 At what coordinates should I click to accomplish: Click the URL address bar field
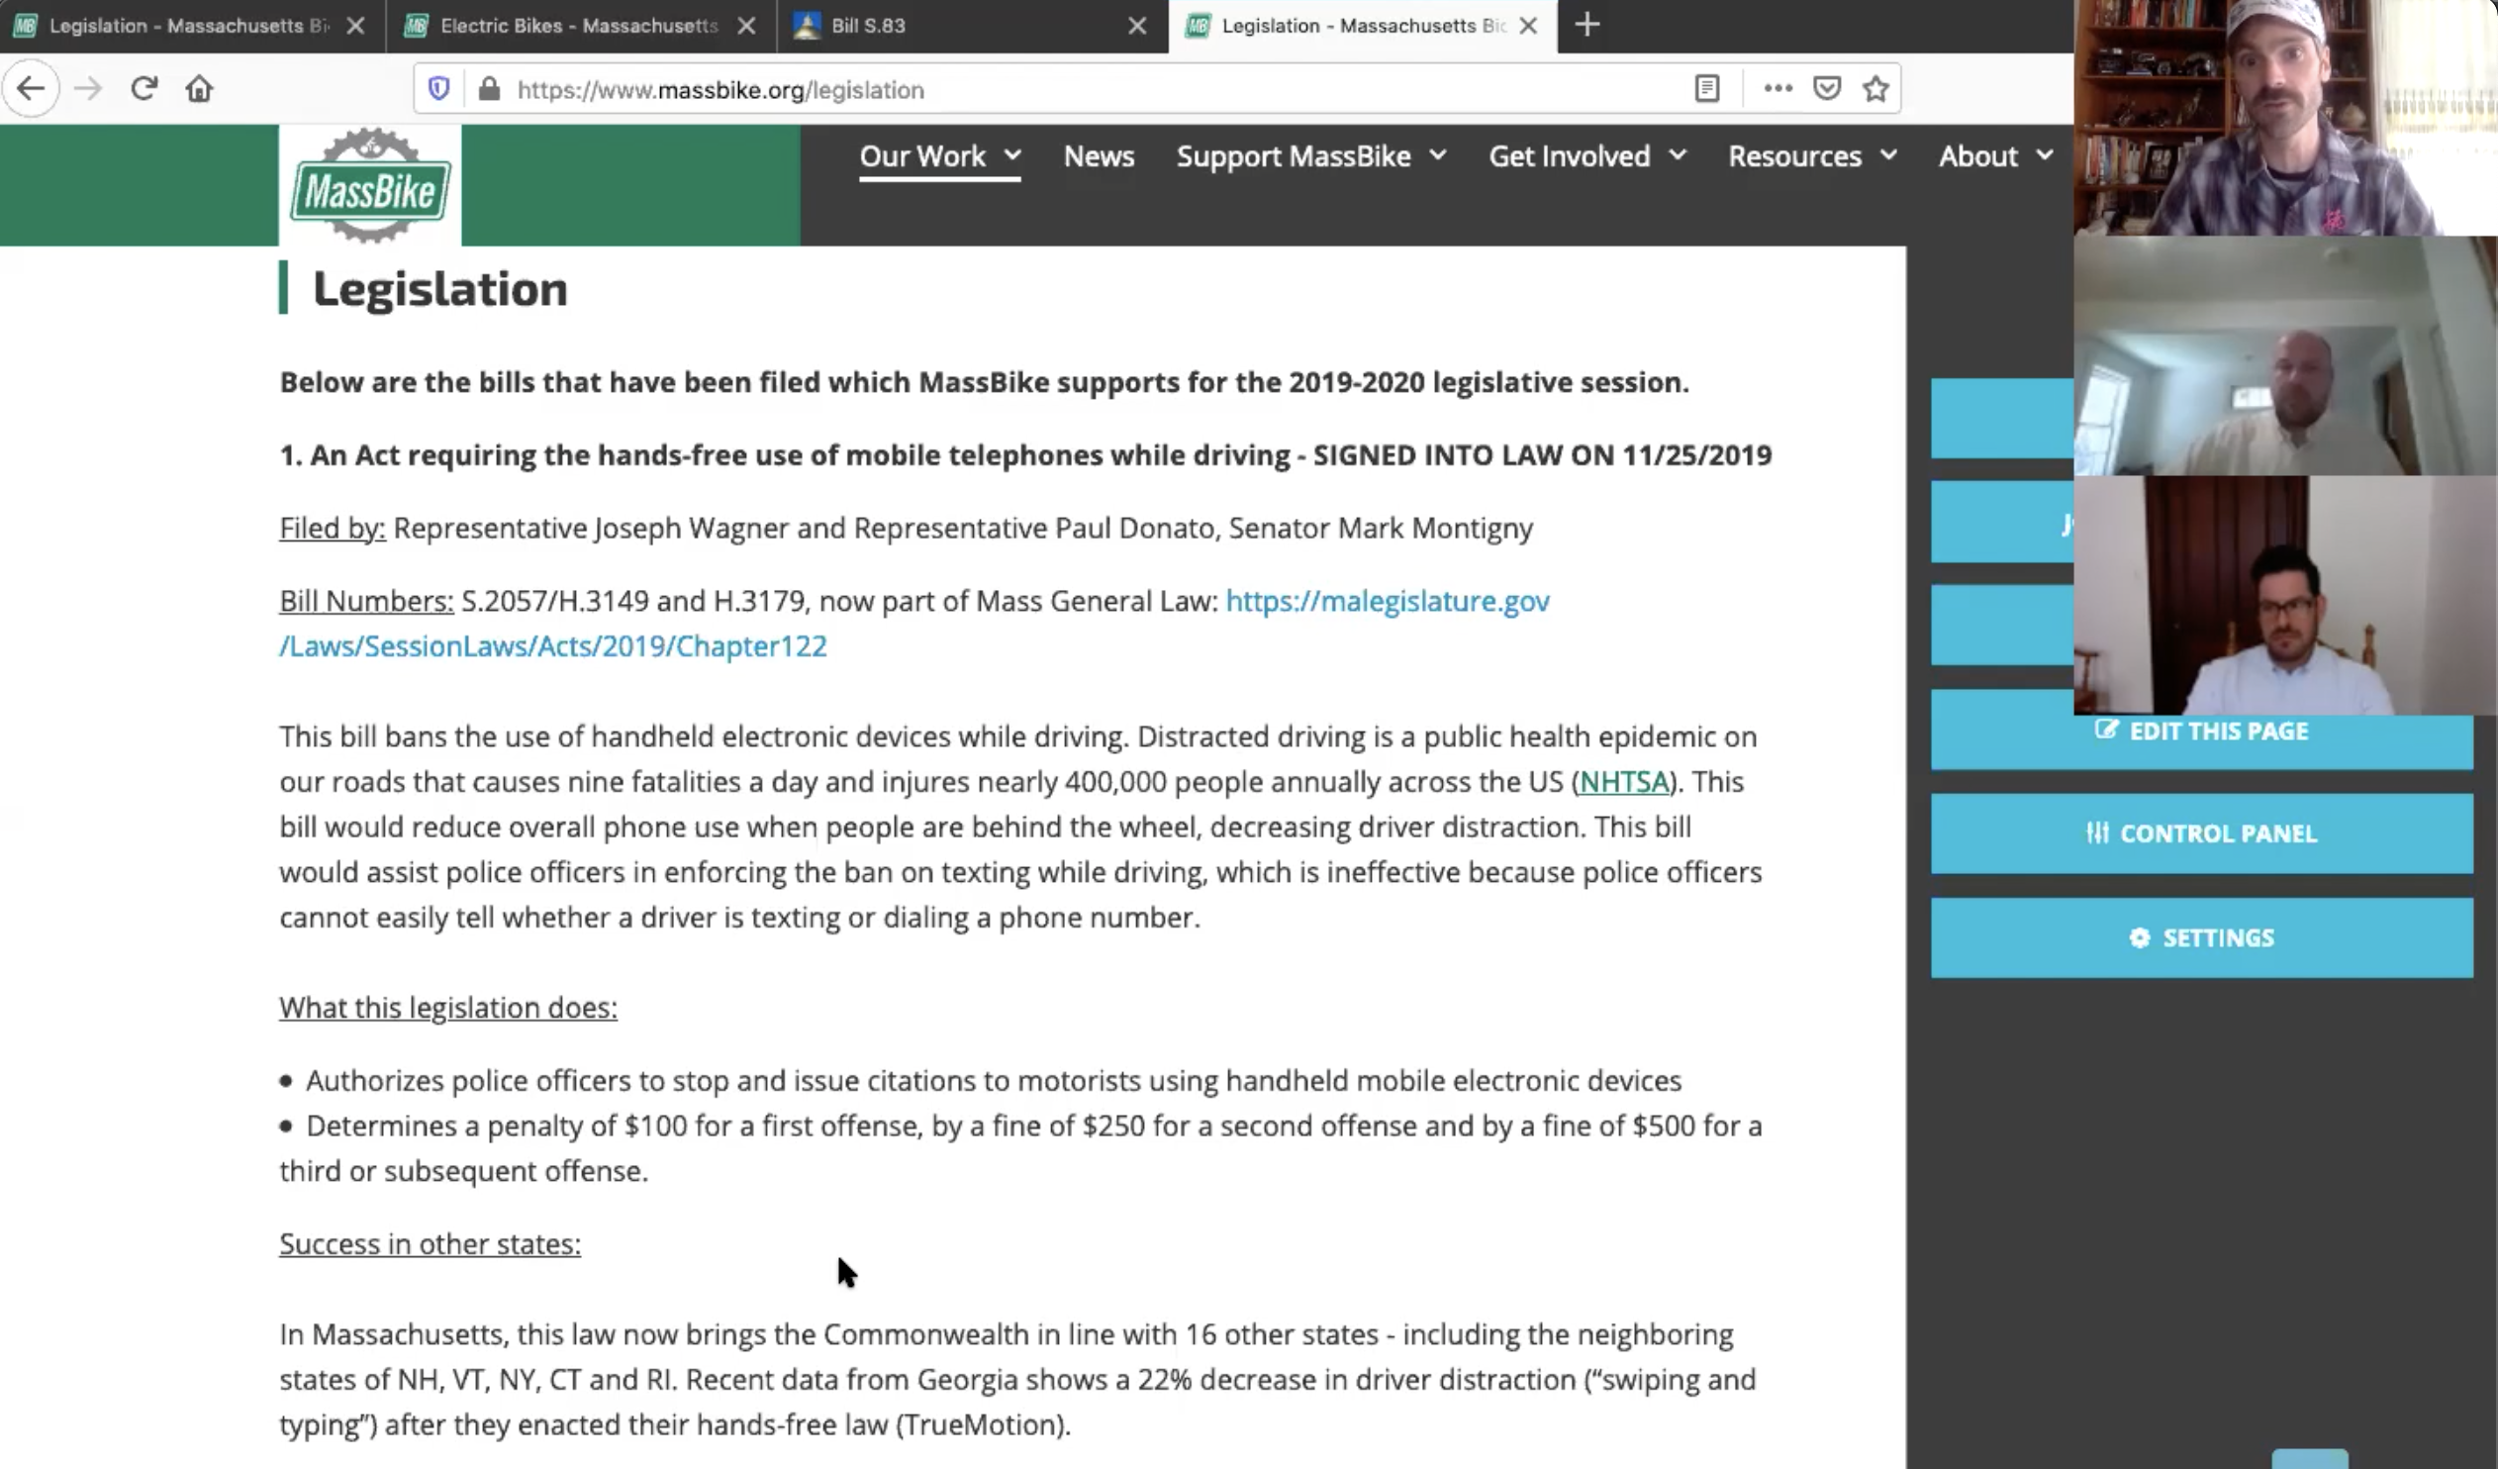pos(1091,90)
